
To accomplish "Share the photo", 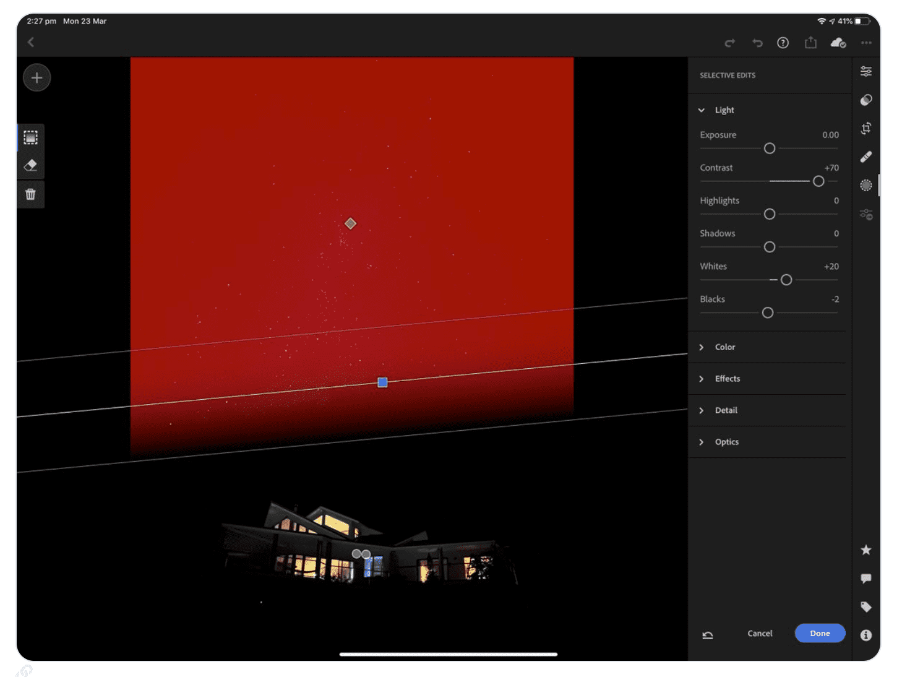I will [810, 42].
